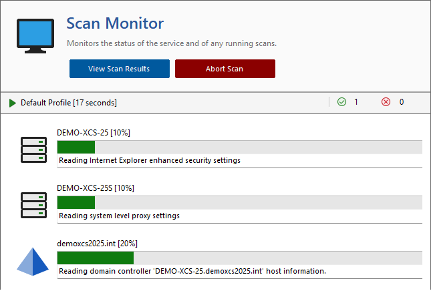Click the DEMO-XCS-25S progress bar

(x=239, y=202)
